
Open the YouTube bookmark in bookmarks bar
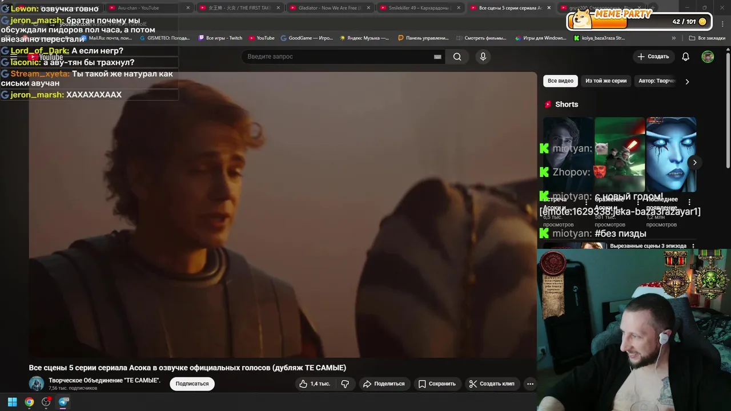pyautogui.click(x=262, y=38)
